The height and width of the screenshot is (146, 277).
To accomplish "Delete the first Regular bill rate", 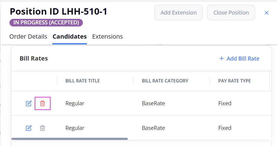I will 42,103.
